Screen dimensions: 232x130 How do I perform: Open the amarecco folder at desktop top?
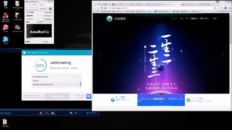[18, 5]
